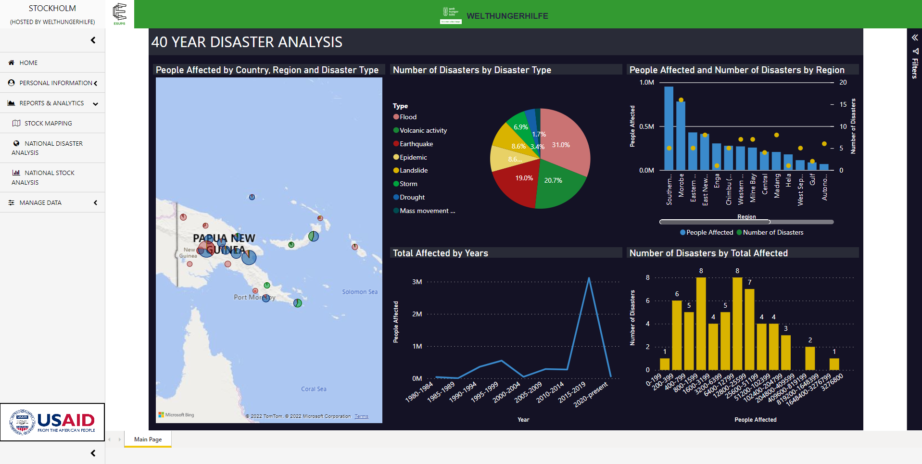Click the National Stock Analysis bar-chart icon
922x464 pixels.
[16, 173]
